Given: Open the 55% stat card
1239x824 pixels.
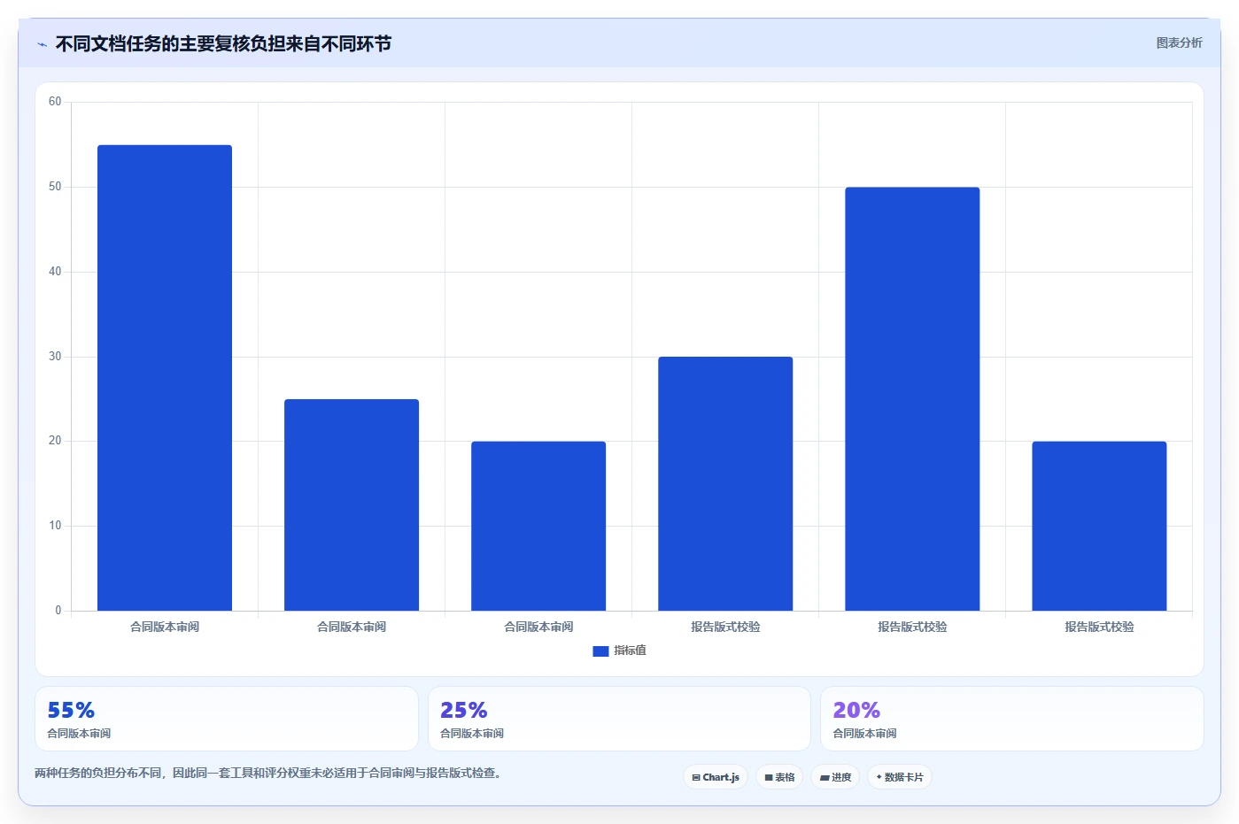Looking at the screenshot, I should (227, 719).
